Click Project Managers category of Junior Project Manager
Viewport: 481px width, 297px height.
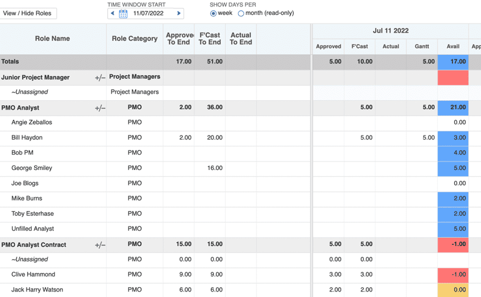coord(135,77)
